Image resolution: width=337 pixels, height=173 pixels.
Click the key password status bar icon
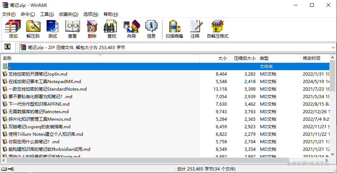coord(10,169)
